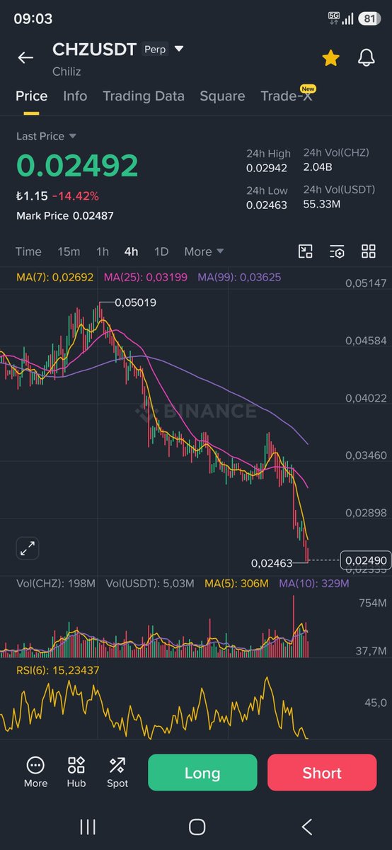This screenshot has height=850, width=392.
Task: Select the 4h chart interval
Action: [131, 251]
